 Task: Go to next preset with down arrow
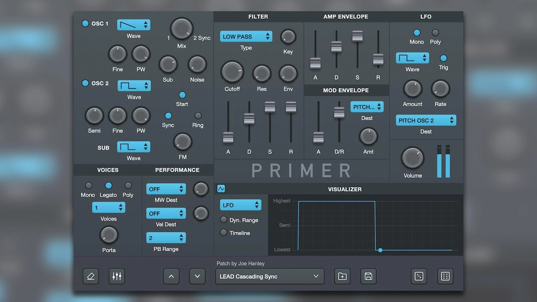(x=197, y=276)
